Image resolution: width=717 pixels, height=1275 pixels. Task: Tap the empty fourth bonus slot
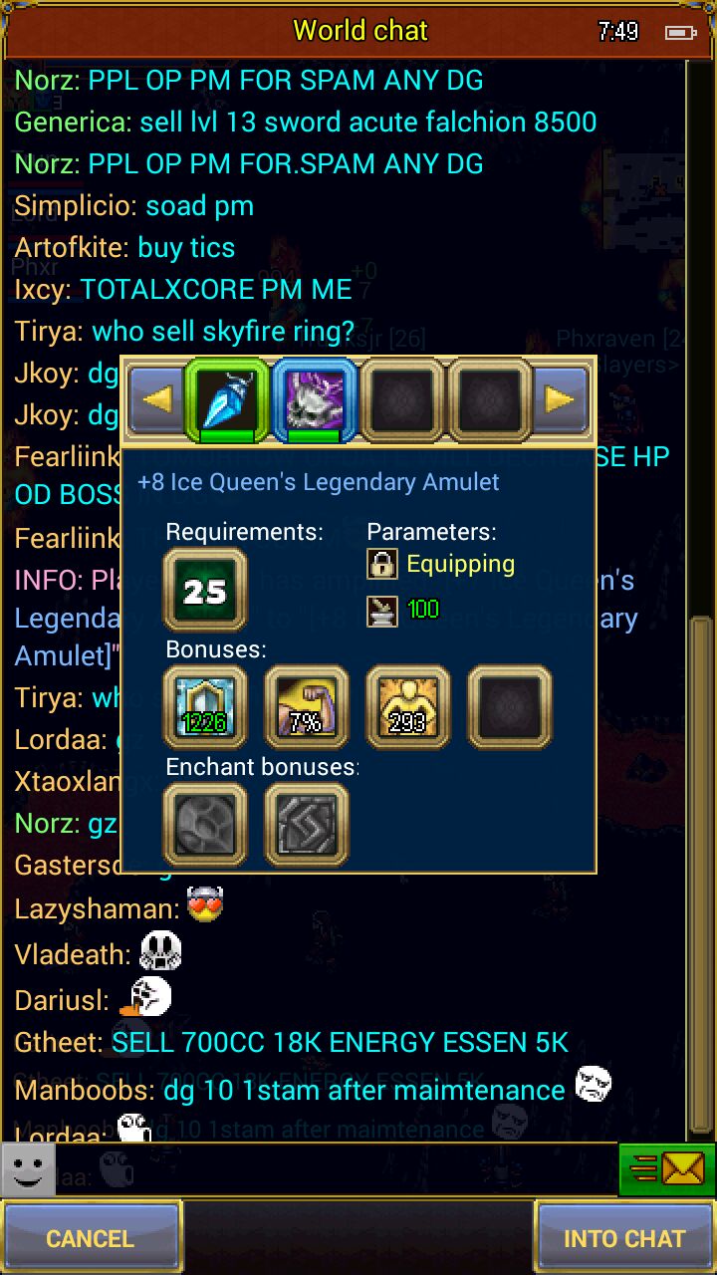point(510,707)
